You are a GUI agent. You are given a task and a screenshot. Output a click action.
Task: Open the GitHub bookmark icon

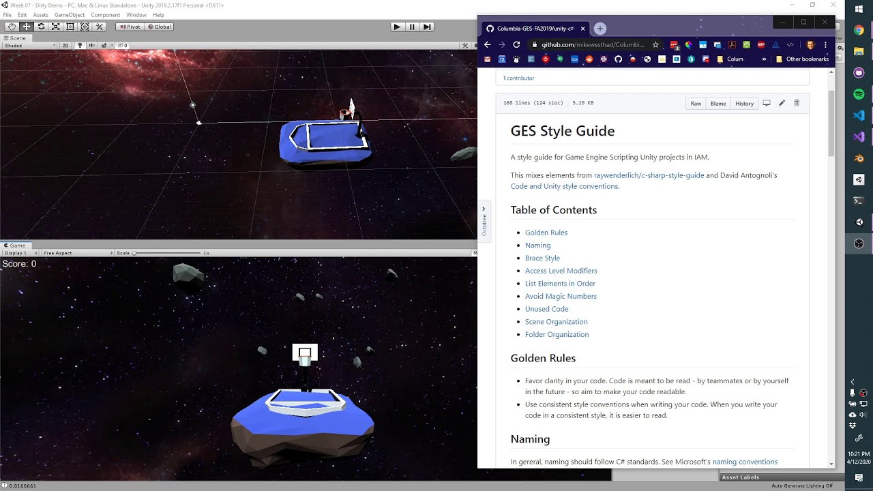tap(619, 59)
